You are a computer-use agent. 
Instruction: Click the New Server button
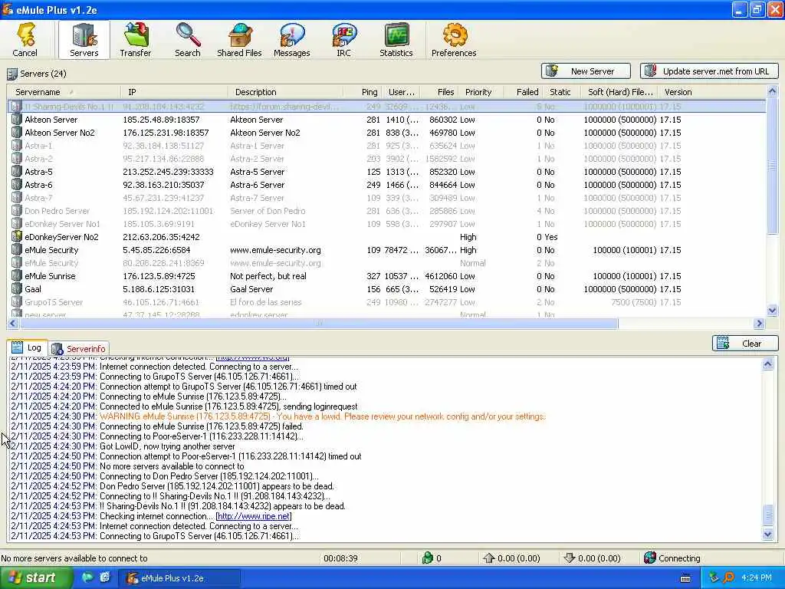[586, 71]
